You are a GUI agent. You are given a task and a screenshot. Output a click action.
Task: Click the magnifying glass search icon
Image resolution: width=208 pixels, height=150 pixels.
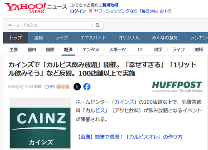tap(98, 25)
